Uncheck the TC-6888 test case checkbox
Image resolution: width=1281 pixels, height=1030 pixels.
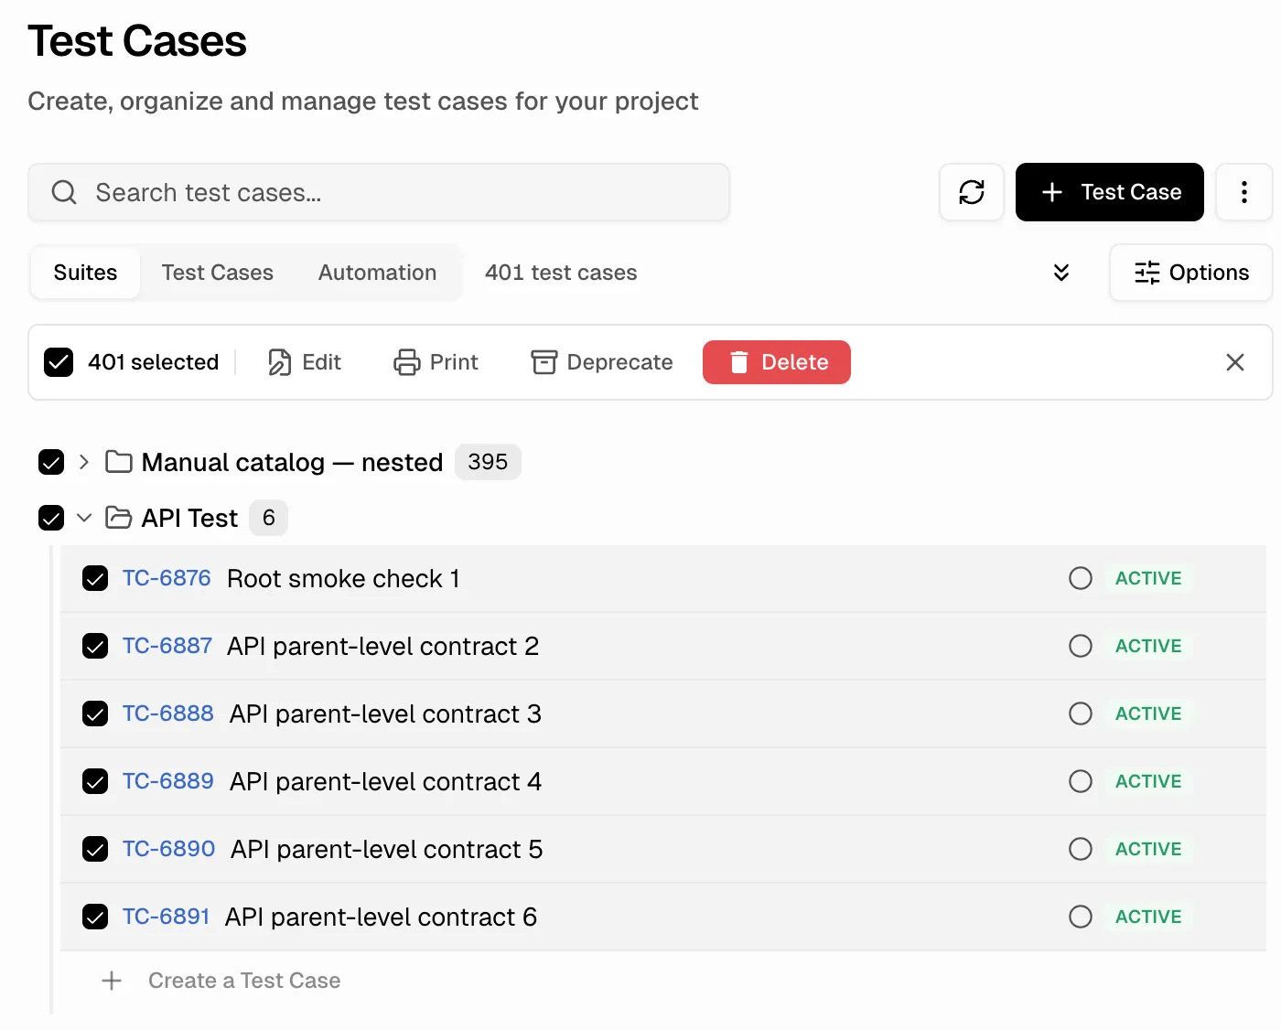(x=95, y=713)
